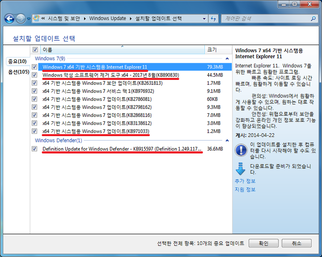This screenshot has height=257, width=322.
Task: Cancel with the 취소 button
Action: pyautogui.click(x=297, y=243)
